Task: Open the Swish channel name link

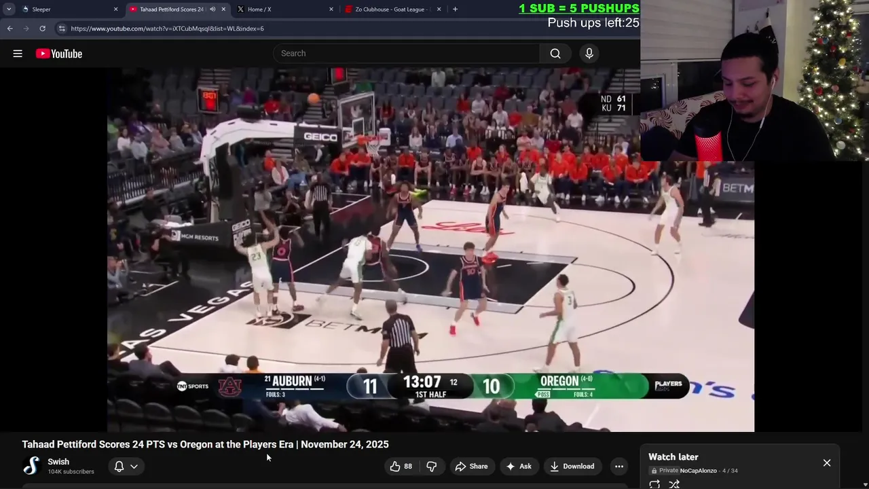Action: [58, 462]
